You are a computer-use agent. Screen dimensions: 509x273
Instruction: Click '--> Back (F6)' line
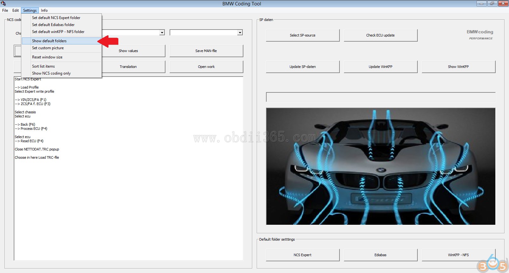[x=25, y=124]
